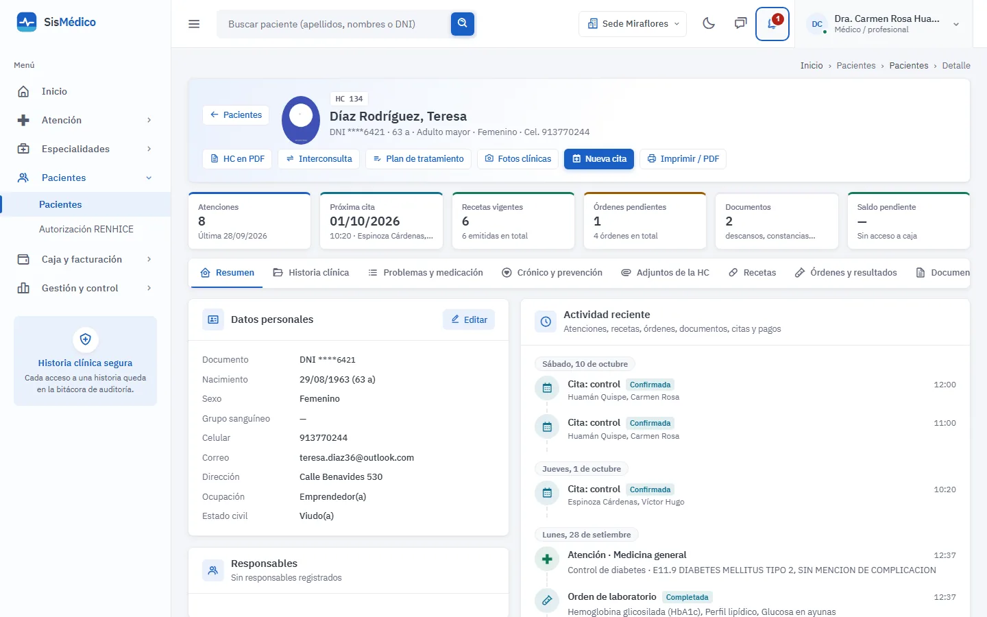The image size is (987, 617).
Task: Toggle the sidebar hamburger menu
Action: click(x=194, y=24)
